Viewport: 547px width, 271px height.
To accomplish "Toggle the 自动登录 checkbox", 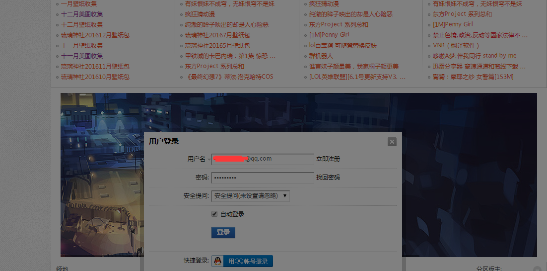I will [x=214, y=214].
